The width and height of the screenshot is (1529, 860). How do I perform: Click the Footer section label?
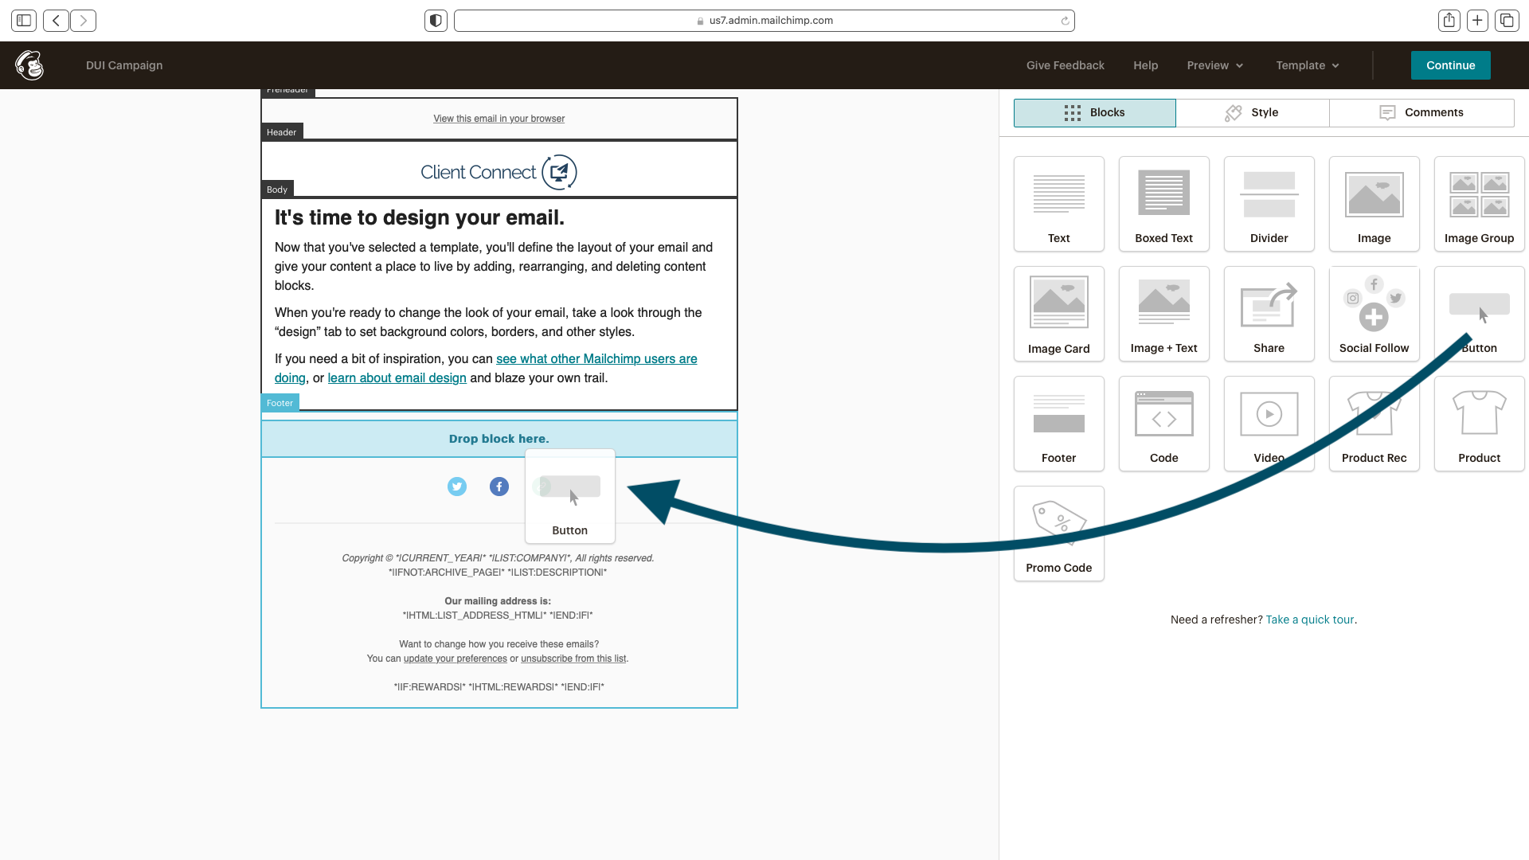(280, 403)
